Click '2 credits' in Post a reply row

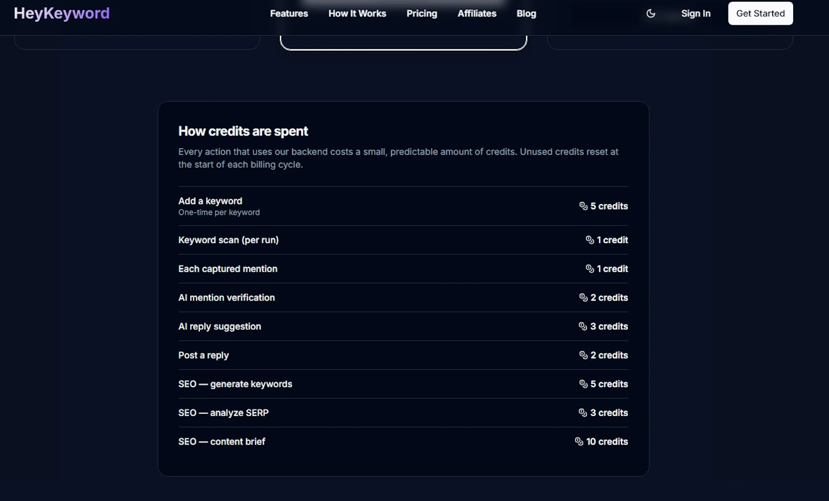click(609, 355)
